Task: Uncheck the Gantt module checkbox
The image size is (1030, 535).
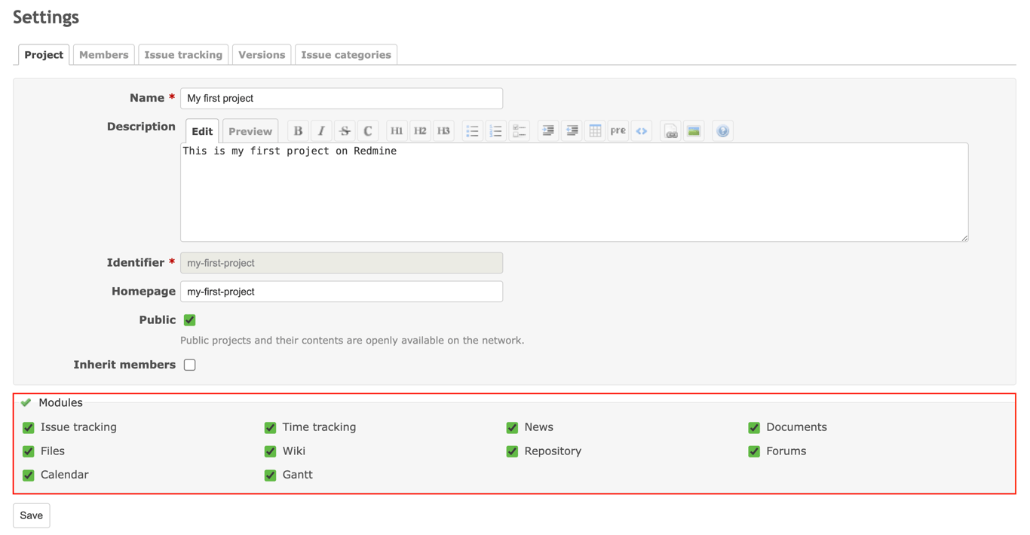Action: [x=270, y=475]
